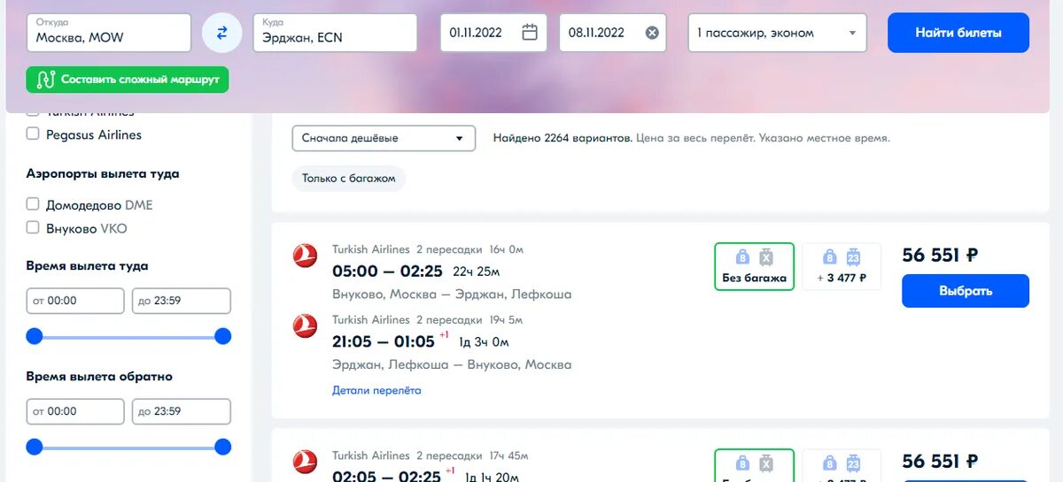Clear the return date 08.11.2022

pos(652,33)
